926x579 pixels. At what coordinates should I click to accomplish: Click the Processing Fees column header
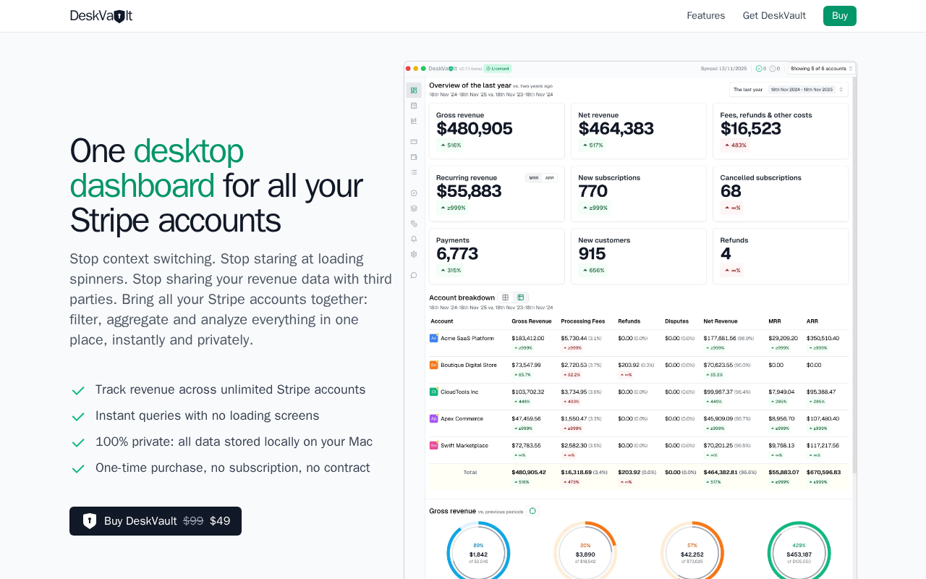(583, 321)
